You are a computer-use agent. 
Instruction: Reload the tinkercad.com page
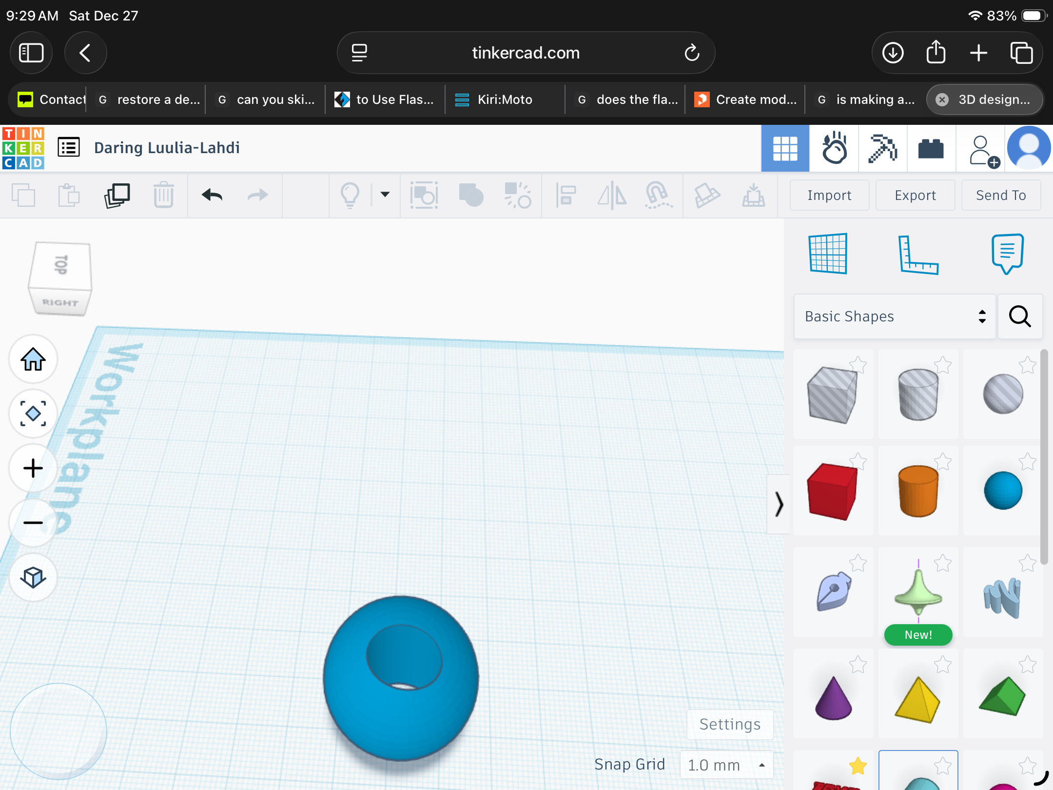tap(692, 53)
